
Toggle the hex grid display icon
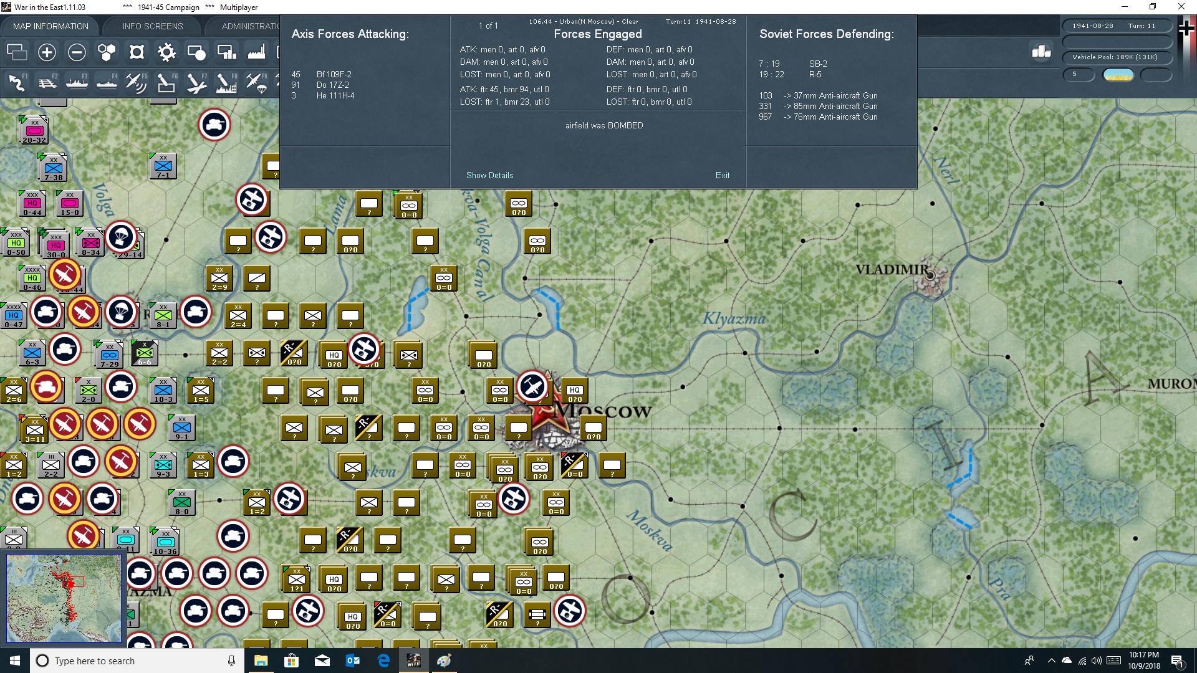[x=107, y=52]
